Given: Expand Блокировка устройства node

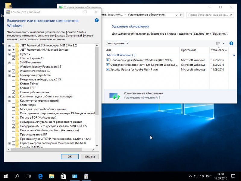Looking at the screenshot, I should (x=9, y=75).
